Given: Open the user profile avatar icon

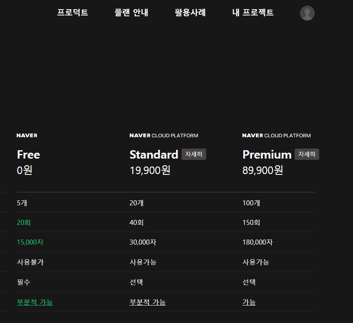Looking at the screenshot, I should pyautogui.click(x=307, y=13).
